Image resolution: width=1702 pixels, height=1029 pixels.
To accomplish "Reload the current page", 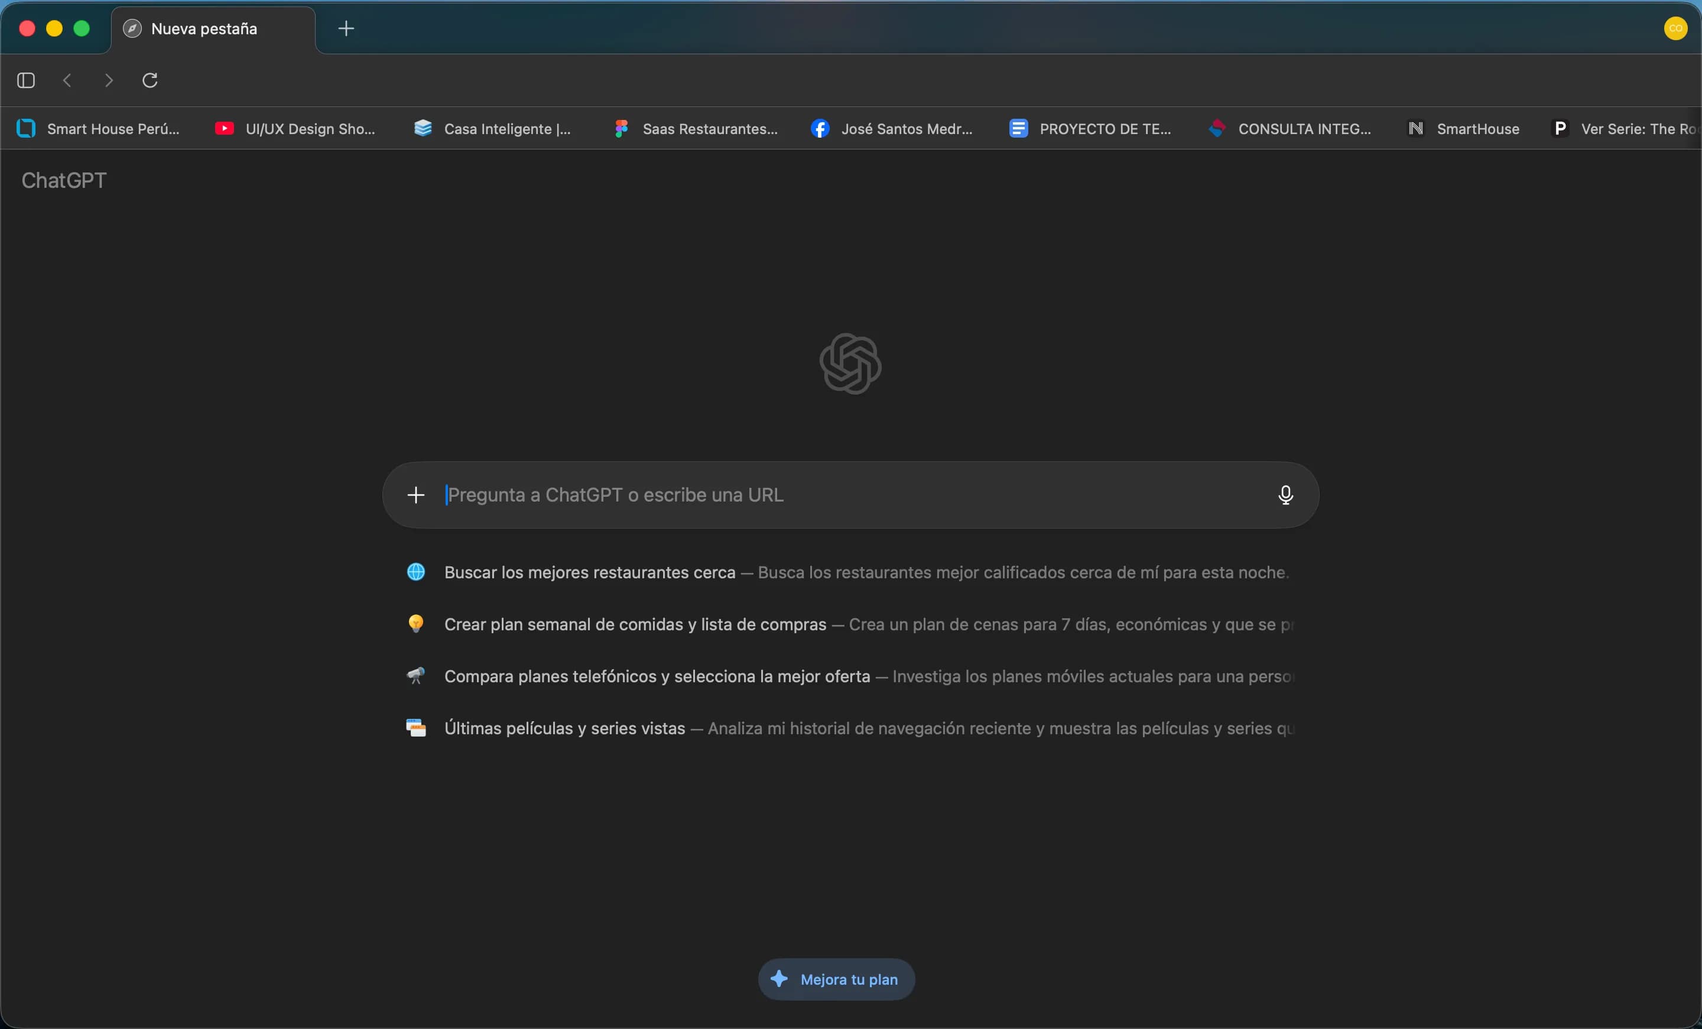I will click(151, 81).
